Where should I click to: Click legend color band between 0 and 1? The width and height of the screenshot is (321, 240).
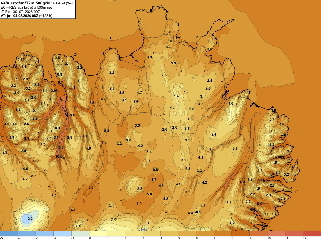coord(98,234)
